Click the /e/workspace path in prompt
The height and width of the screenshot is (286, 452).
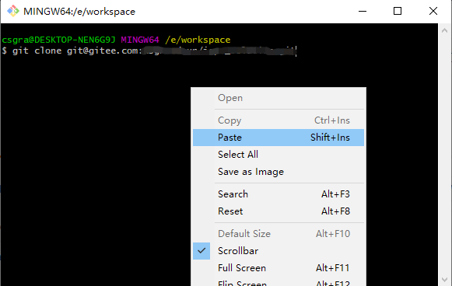click(198, 40)
